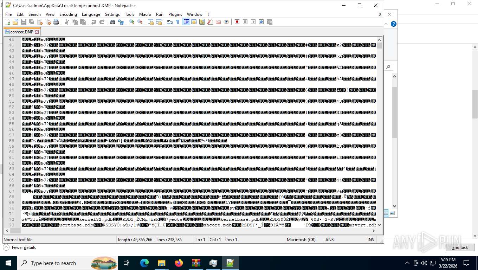Collapse background window with Fewer details
Image resolution: width=478 pixels, height=270 pixels.
tap(20, 247)
